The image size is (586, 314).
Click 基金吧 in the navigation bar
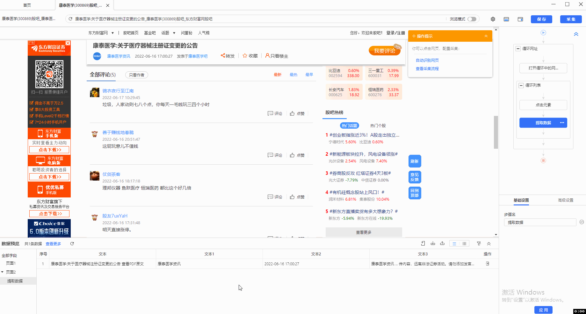coord(150,33)
